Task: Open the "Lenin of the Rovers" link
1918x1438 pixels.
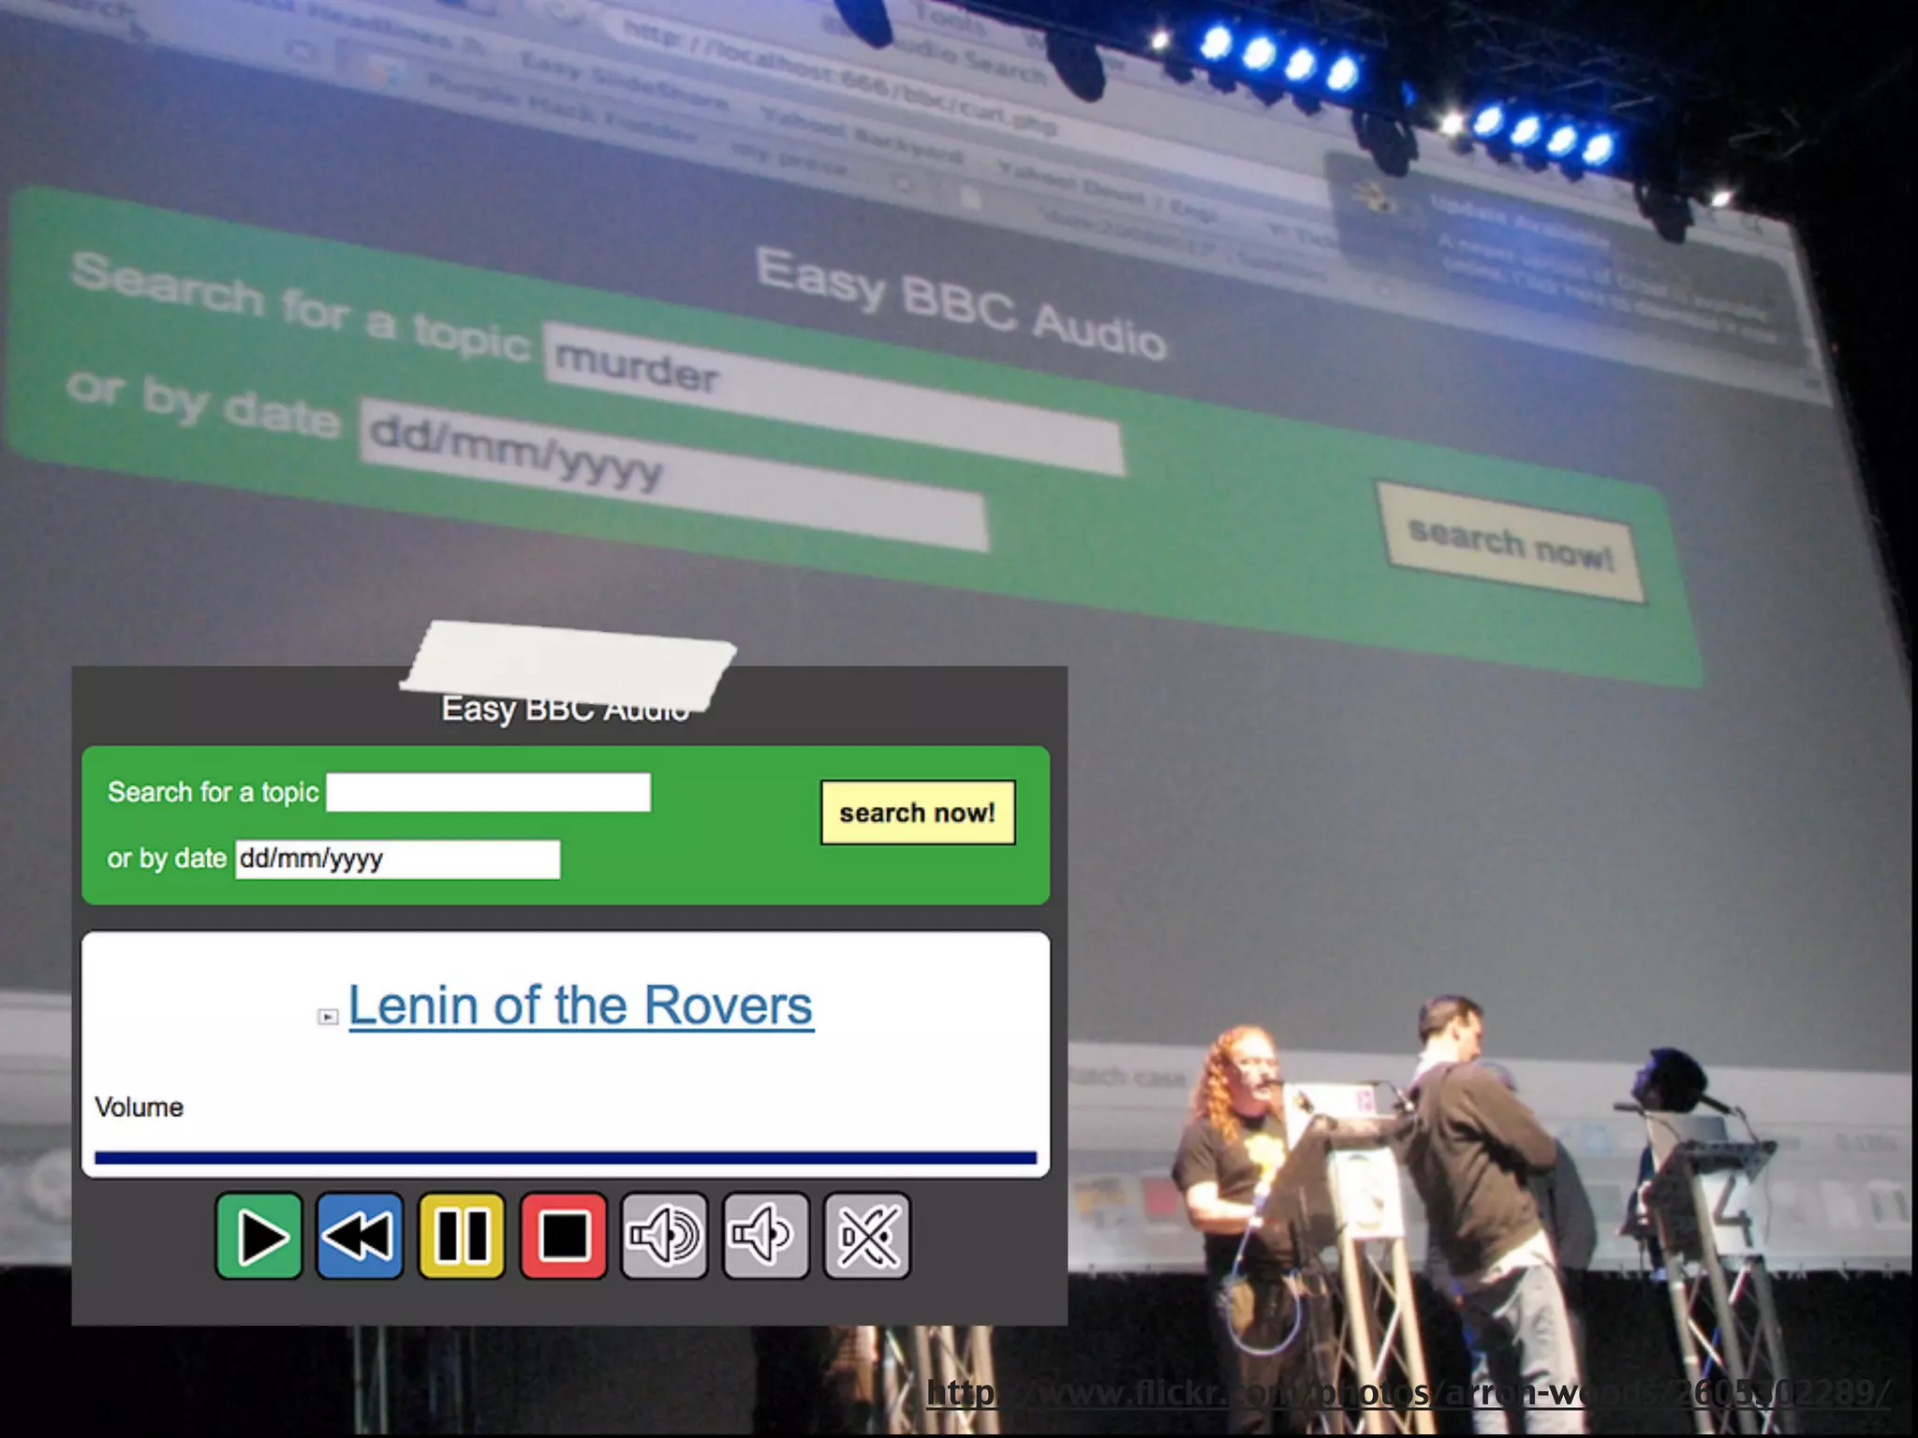Action: 581,1006
